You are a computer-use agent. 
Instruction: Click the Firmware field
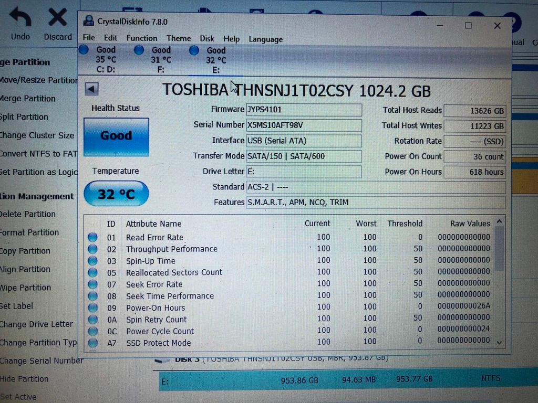click(304, 110)
